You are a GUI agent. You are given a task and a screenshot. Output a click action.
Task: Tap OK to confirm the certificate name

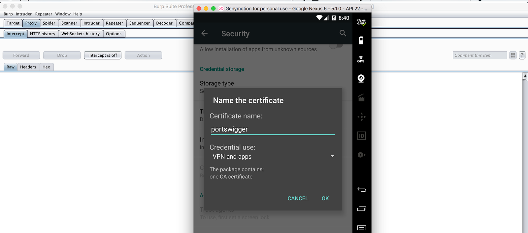[x=325, y=198]
